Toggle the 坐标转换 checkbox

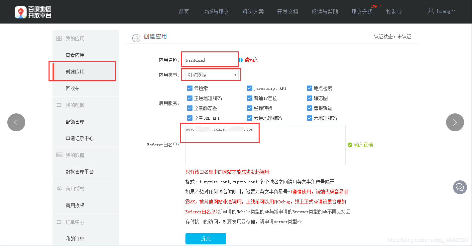click(250, 108)
